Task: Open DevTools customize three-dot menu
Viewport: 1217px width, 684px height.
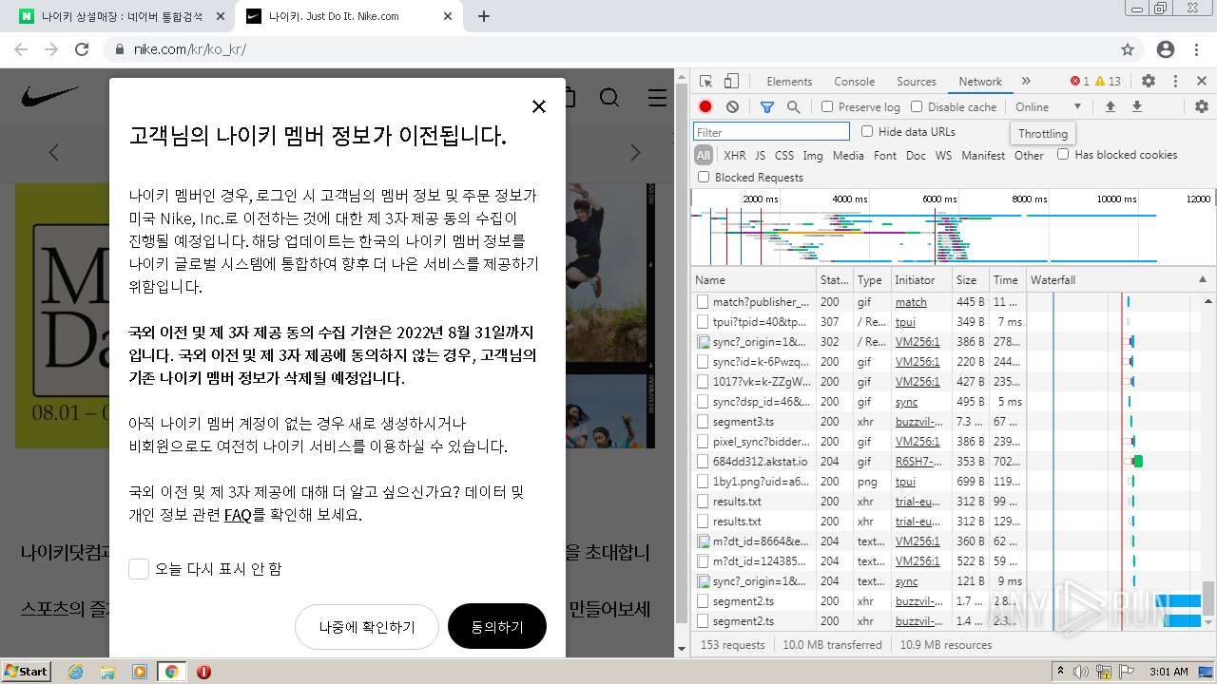Action: click(1175, 82)
